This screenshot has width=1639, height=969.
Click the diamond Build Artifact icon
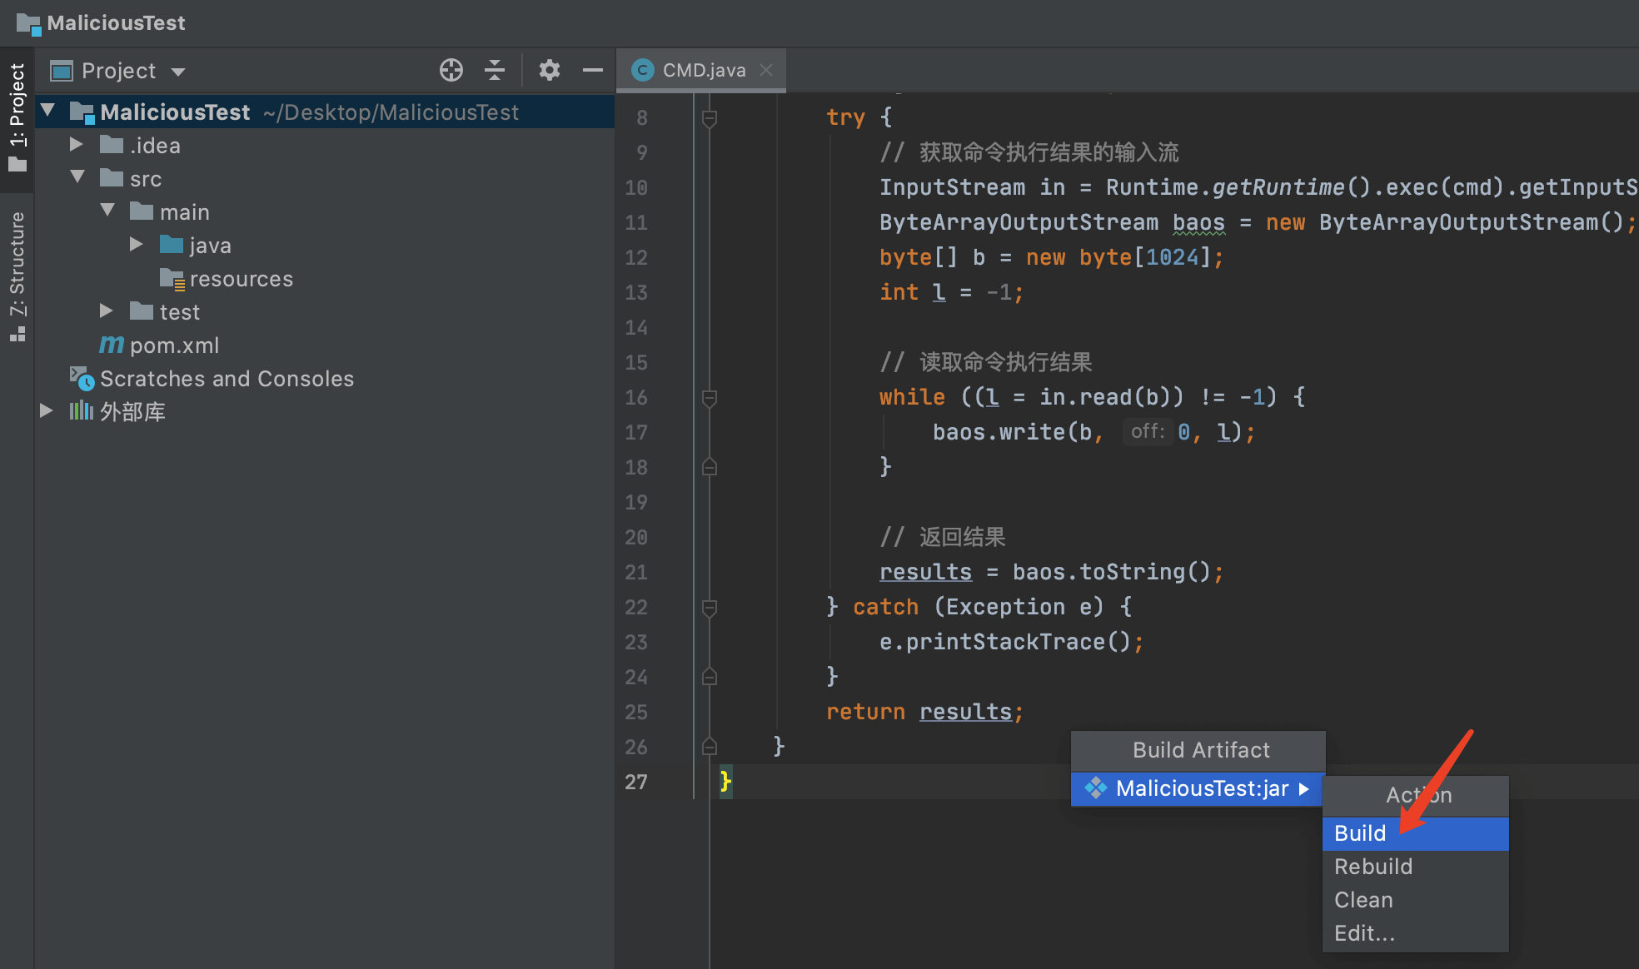[1093, 790]
